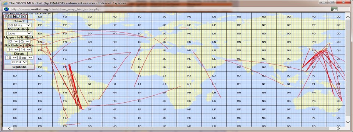Open the year dropdown showing 2014
The height and width of the screenshot is (132, 353).
19,62
